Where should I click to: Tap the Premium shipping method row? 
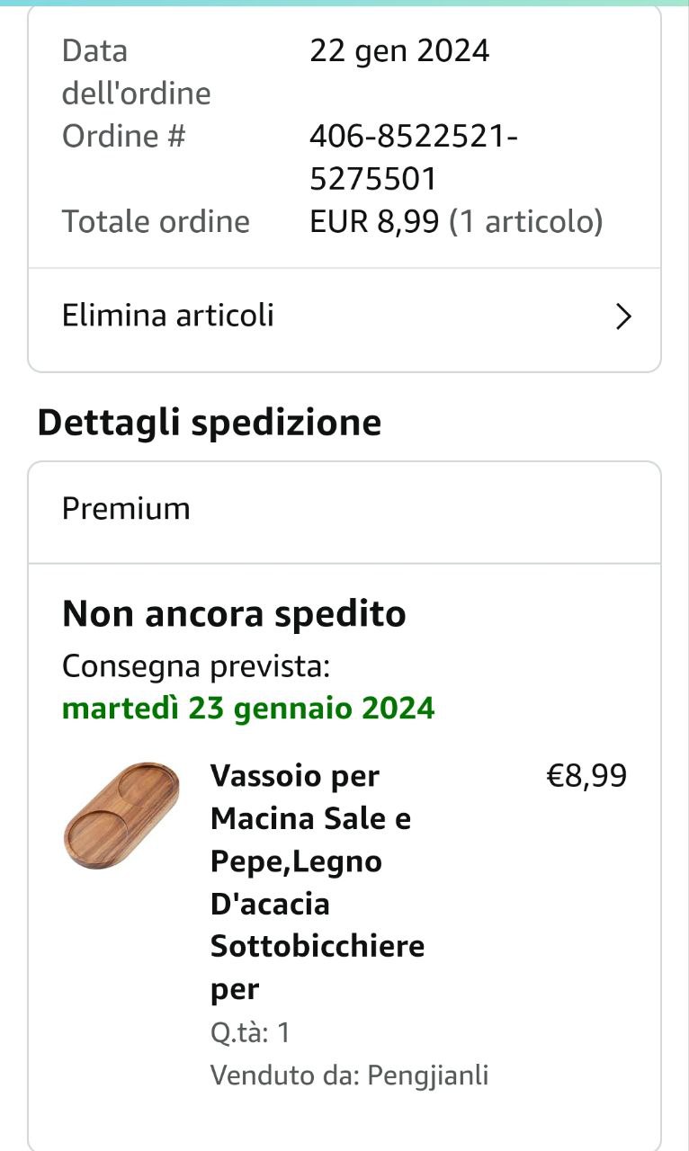126,509
